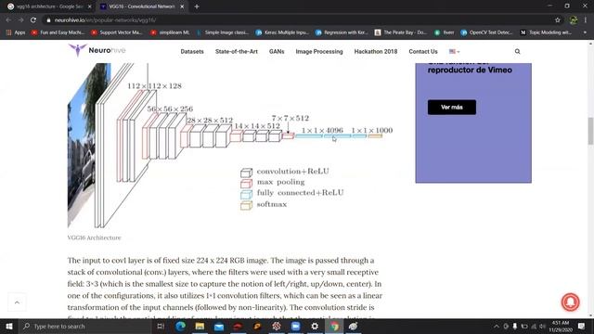Screen dimensions: 594x334
Task: Click the Ver más button in ad
Action: click(x=452, y=108)
